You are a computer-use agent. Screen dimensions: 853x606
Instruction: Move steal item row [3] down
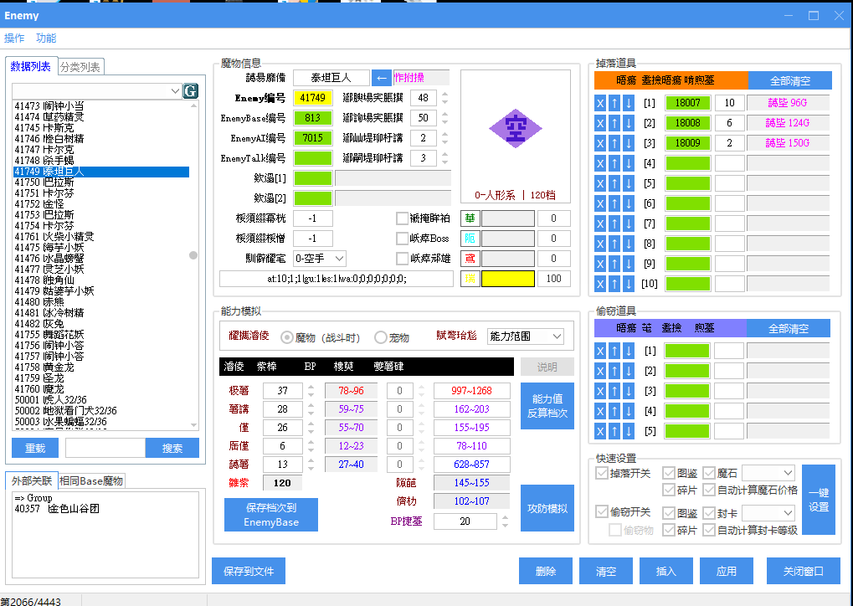tap(629, 391)
